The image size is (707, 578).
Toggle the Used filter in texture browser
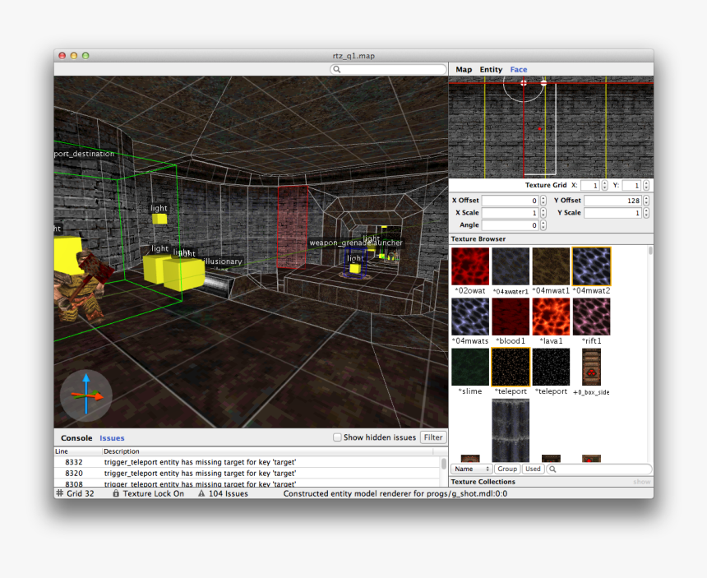[x=533, y=469]
